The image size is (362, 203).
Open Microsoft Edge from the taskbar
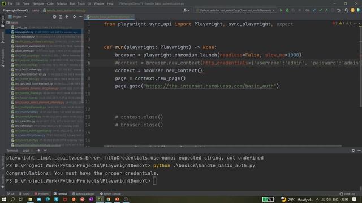click(x=48, y=199)
